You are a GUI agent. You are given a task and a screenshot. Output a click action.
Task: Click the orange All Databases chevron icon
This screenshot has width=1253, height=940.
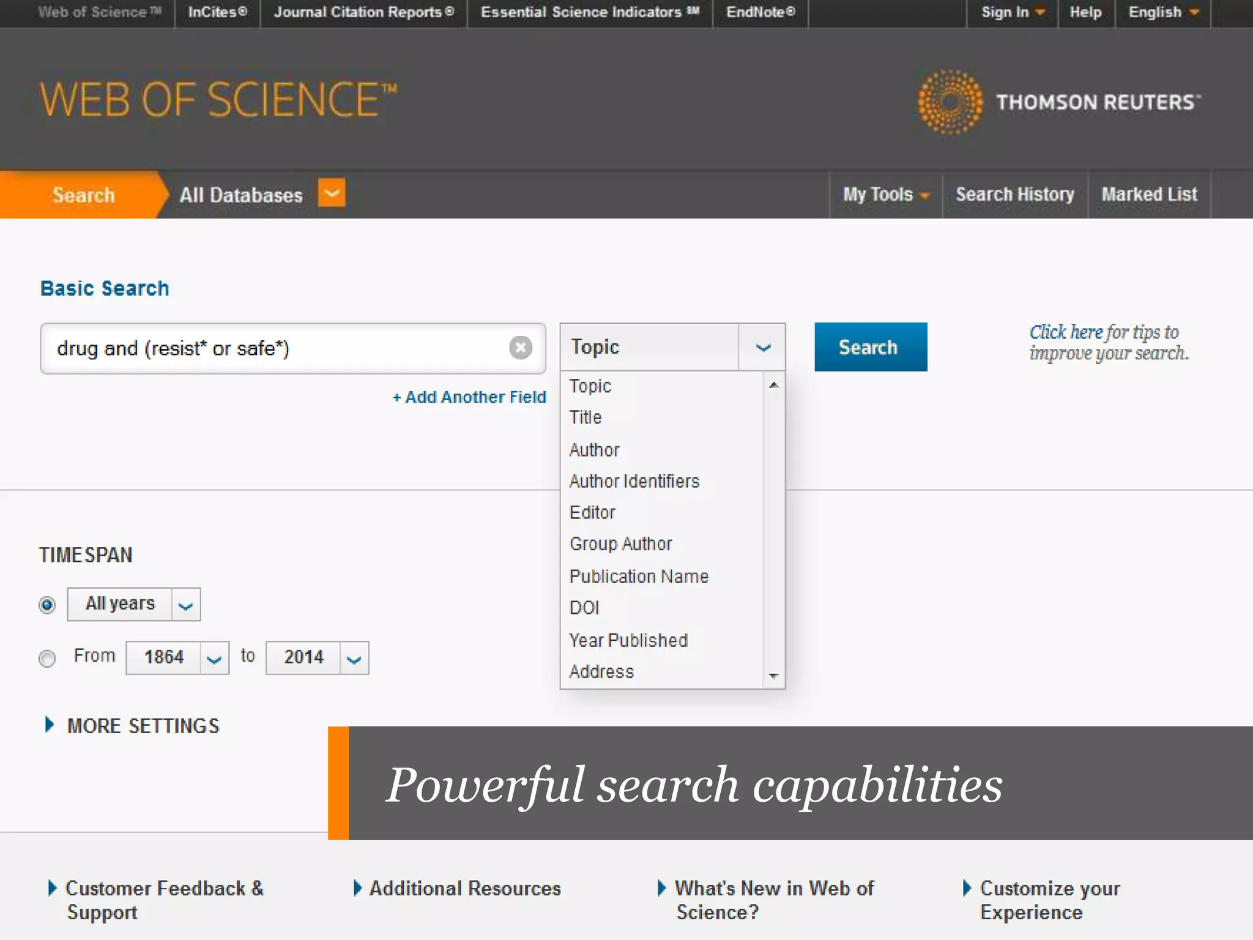[x=332, y=193]
